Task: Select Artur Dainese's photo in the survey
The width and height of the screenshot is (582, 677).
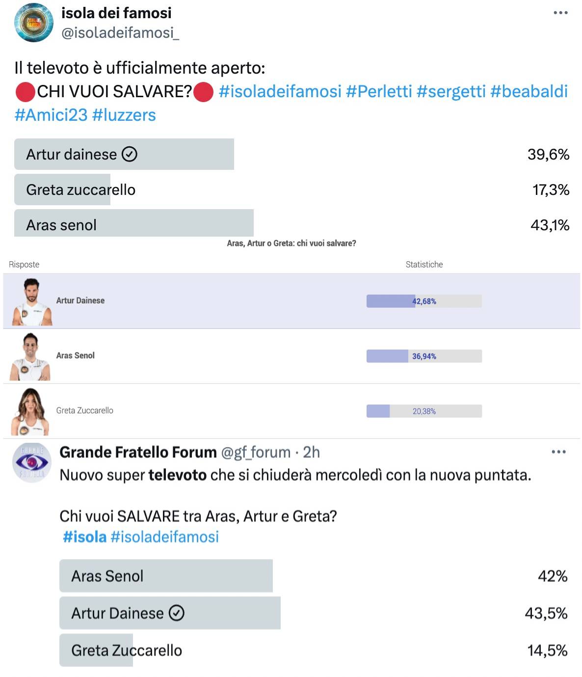Action: point(31,302)
